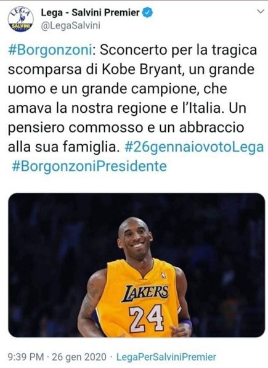The width and height of the screenshot is (268, 368).
Task: Click the name Kobe Bryant in tweet text
Action: tap(142, 70)
